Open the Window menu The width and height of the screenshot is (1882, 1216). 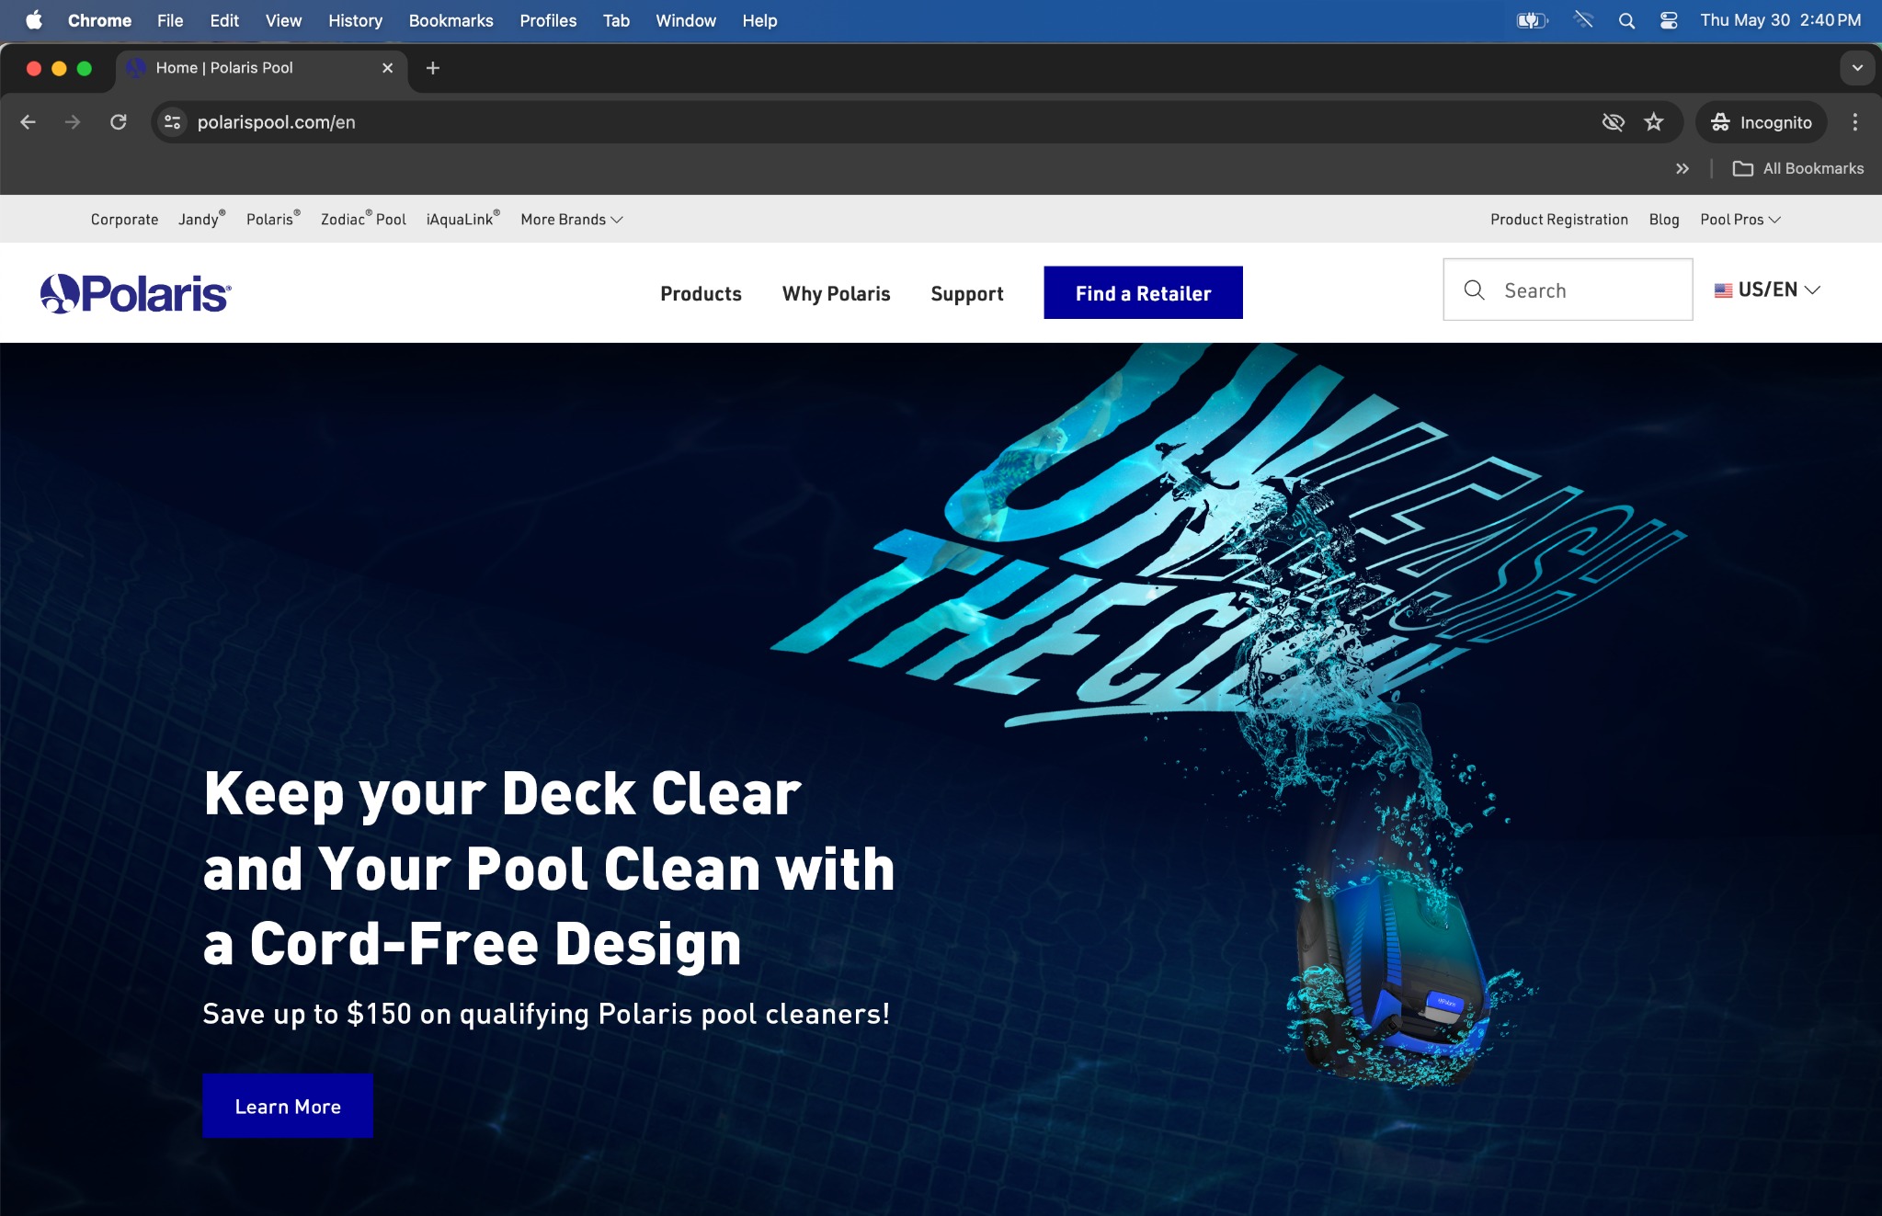click(686, 20)
